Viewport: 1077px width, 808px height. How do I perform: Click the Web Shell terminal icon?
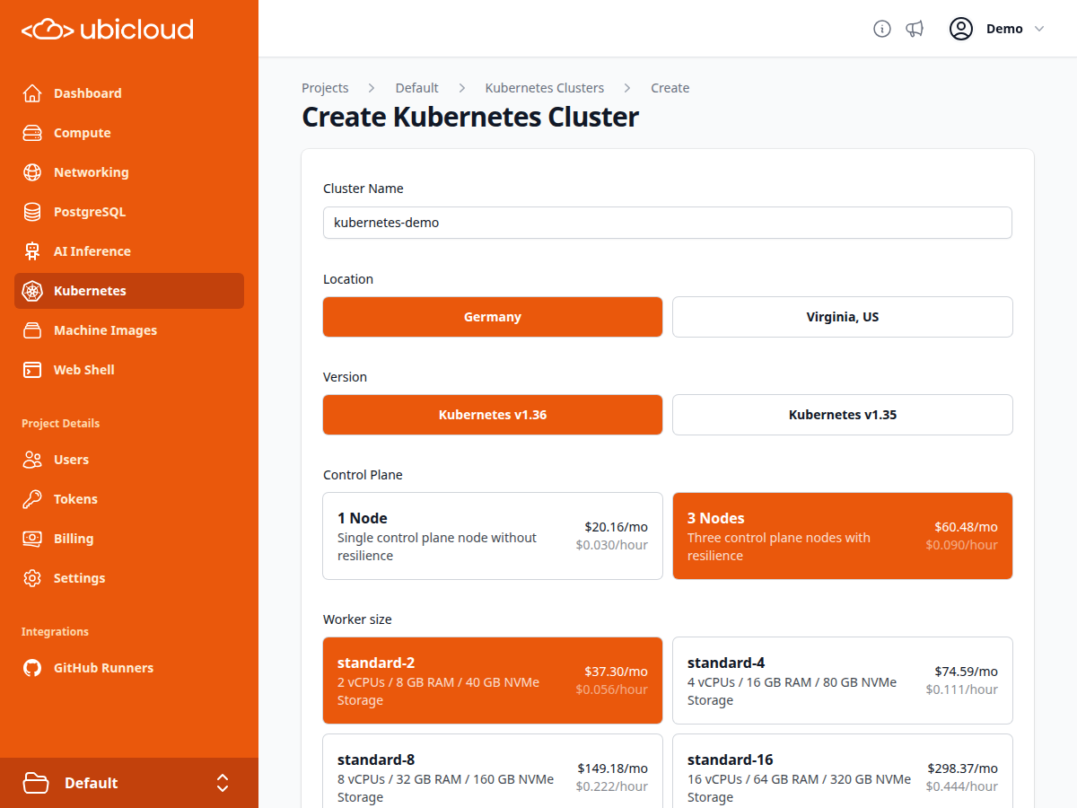32,370
